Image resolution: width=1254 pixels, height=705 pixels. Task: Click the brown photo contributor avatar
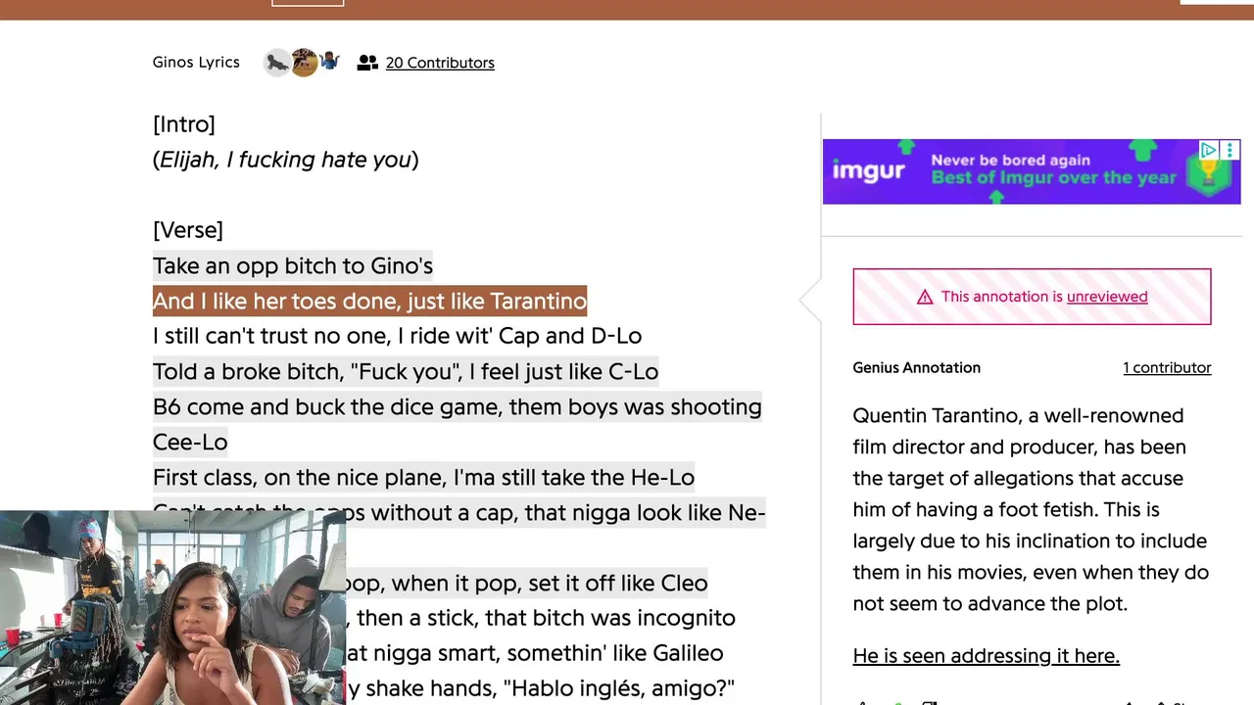(x=304, y=63)
